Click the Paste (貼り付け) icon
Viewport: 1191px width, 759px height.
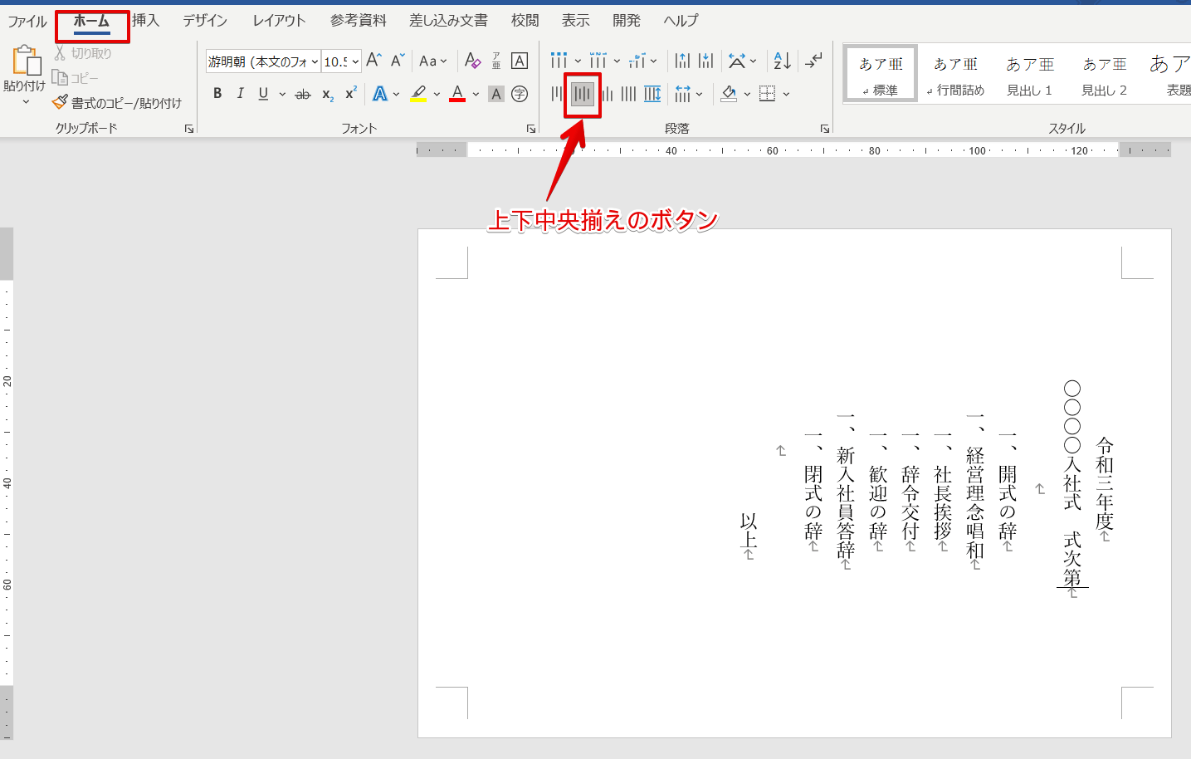(x=26, y=61)
